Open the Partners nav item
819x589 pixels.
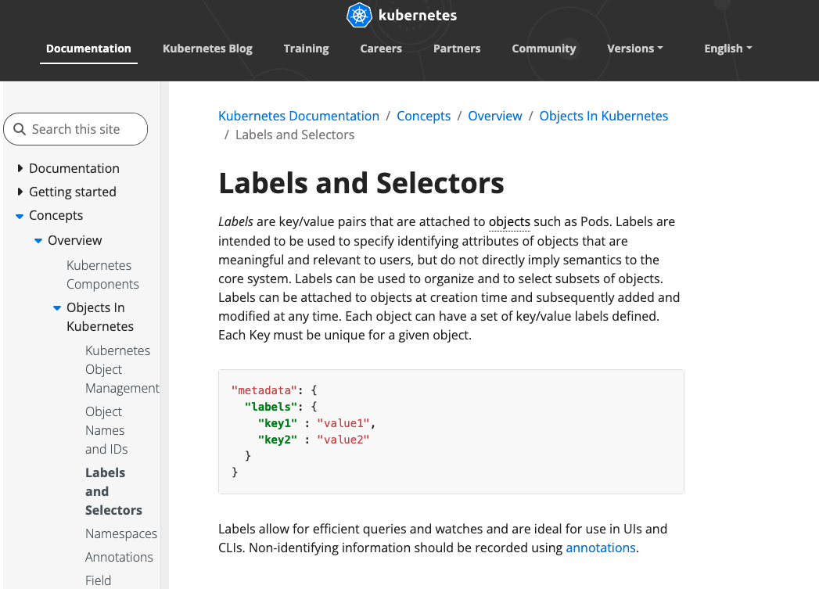click(457, 48)
